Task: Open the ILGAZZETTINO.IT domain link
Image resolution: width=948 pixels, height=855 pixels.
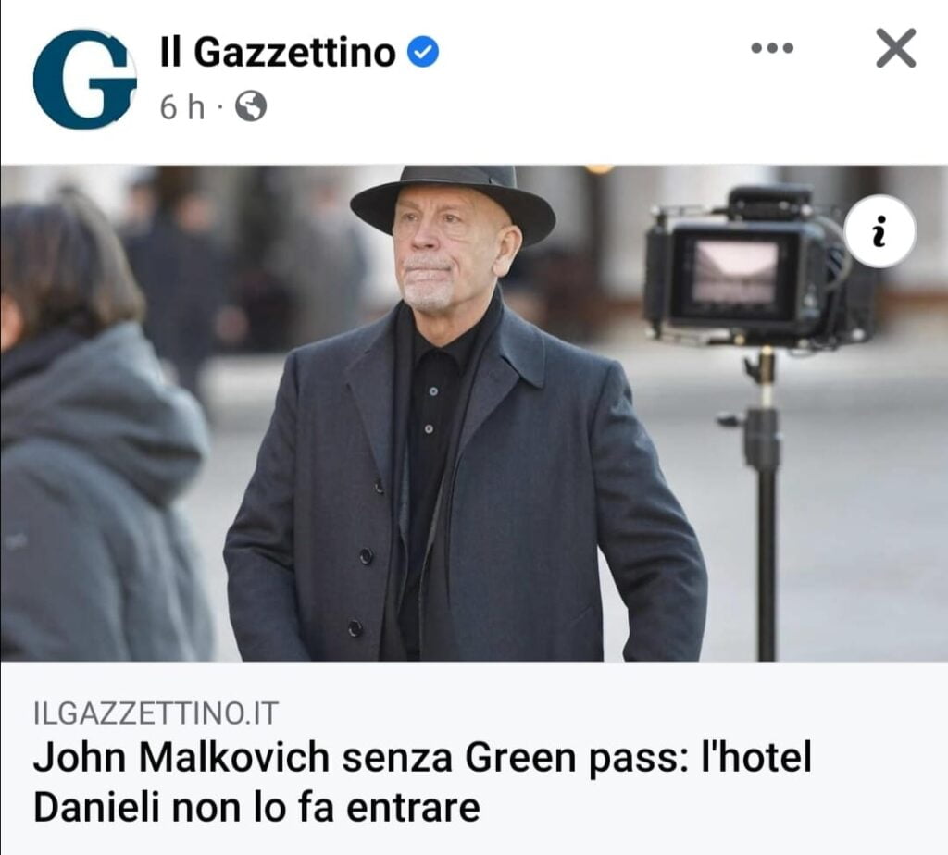Action: pyautogui.click(x=156, y=713)
